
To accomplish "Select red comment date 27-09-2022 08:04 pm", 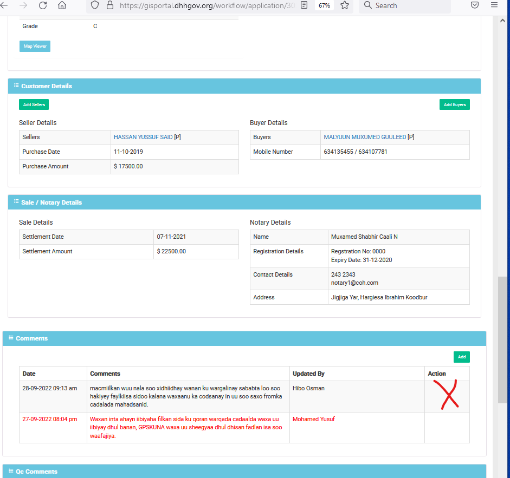I will (50, 419).
